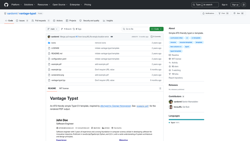Open the sardorml owner link

[x=12, y=13]
